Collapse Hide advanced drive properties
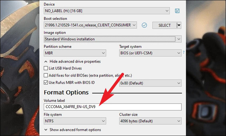 [x=72, y=61]
